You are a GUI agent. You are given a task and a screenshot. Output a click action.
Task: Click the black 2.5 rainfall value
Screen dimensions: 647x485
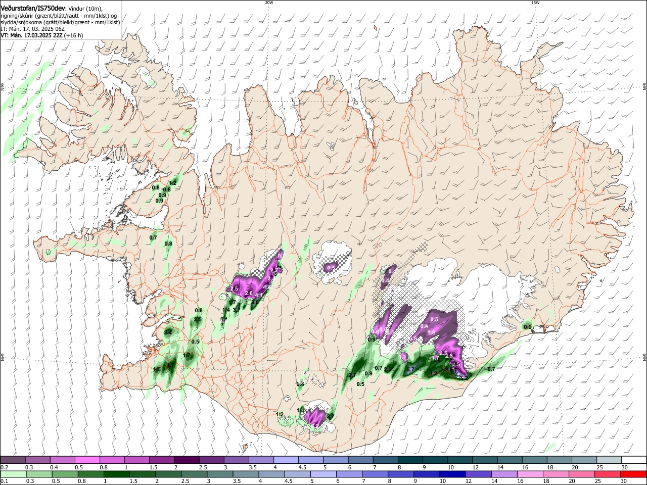198,319
